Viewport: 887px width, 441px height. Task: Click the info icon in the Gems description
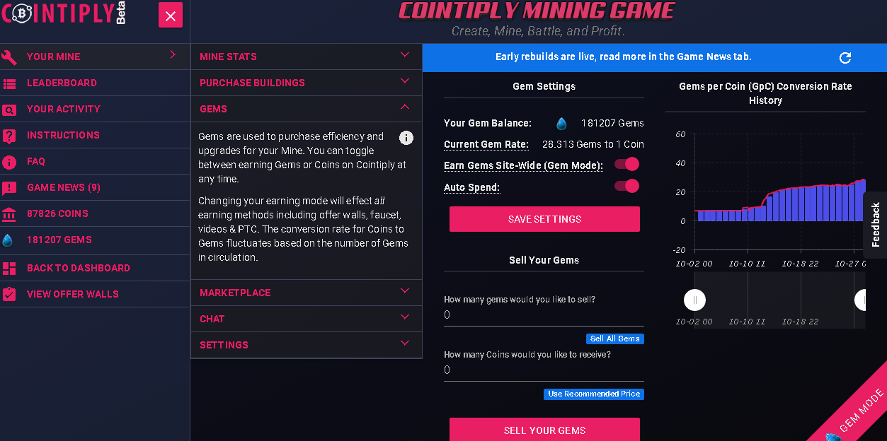coord(406,138)
